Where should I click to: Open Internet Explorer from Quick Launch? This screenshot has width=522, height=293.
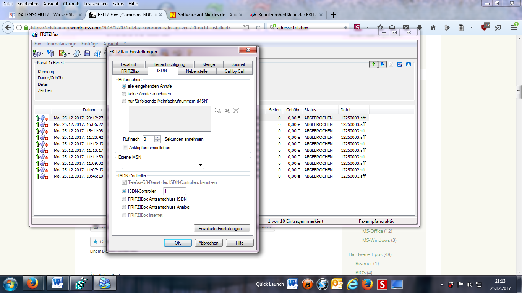click(x=352, y=284)
